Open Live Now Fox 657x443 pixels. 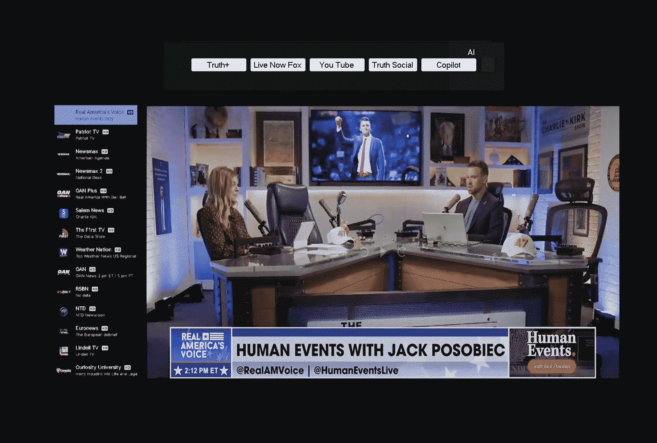(x=278, y=64)
